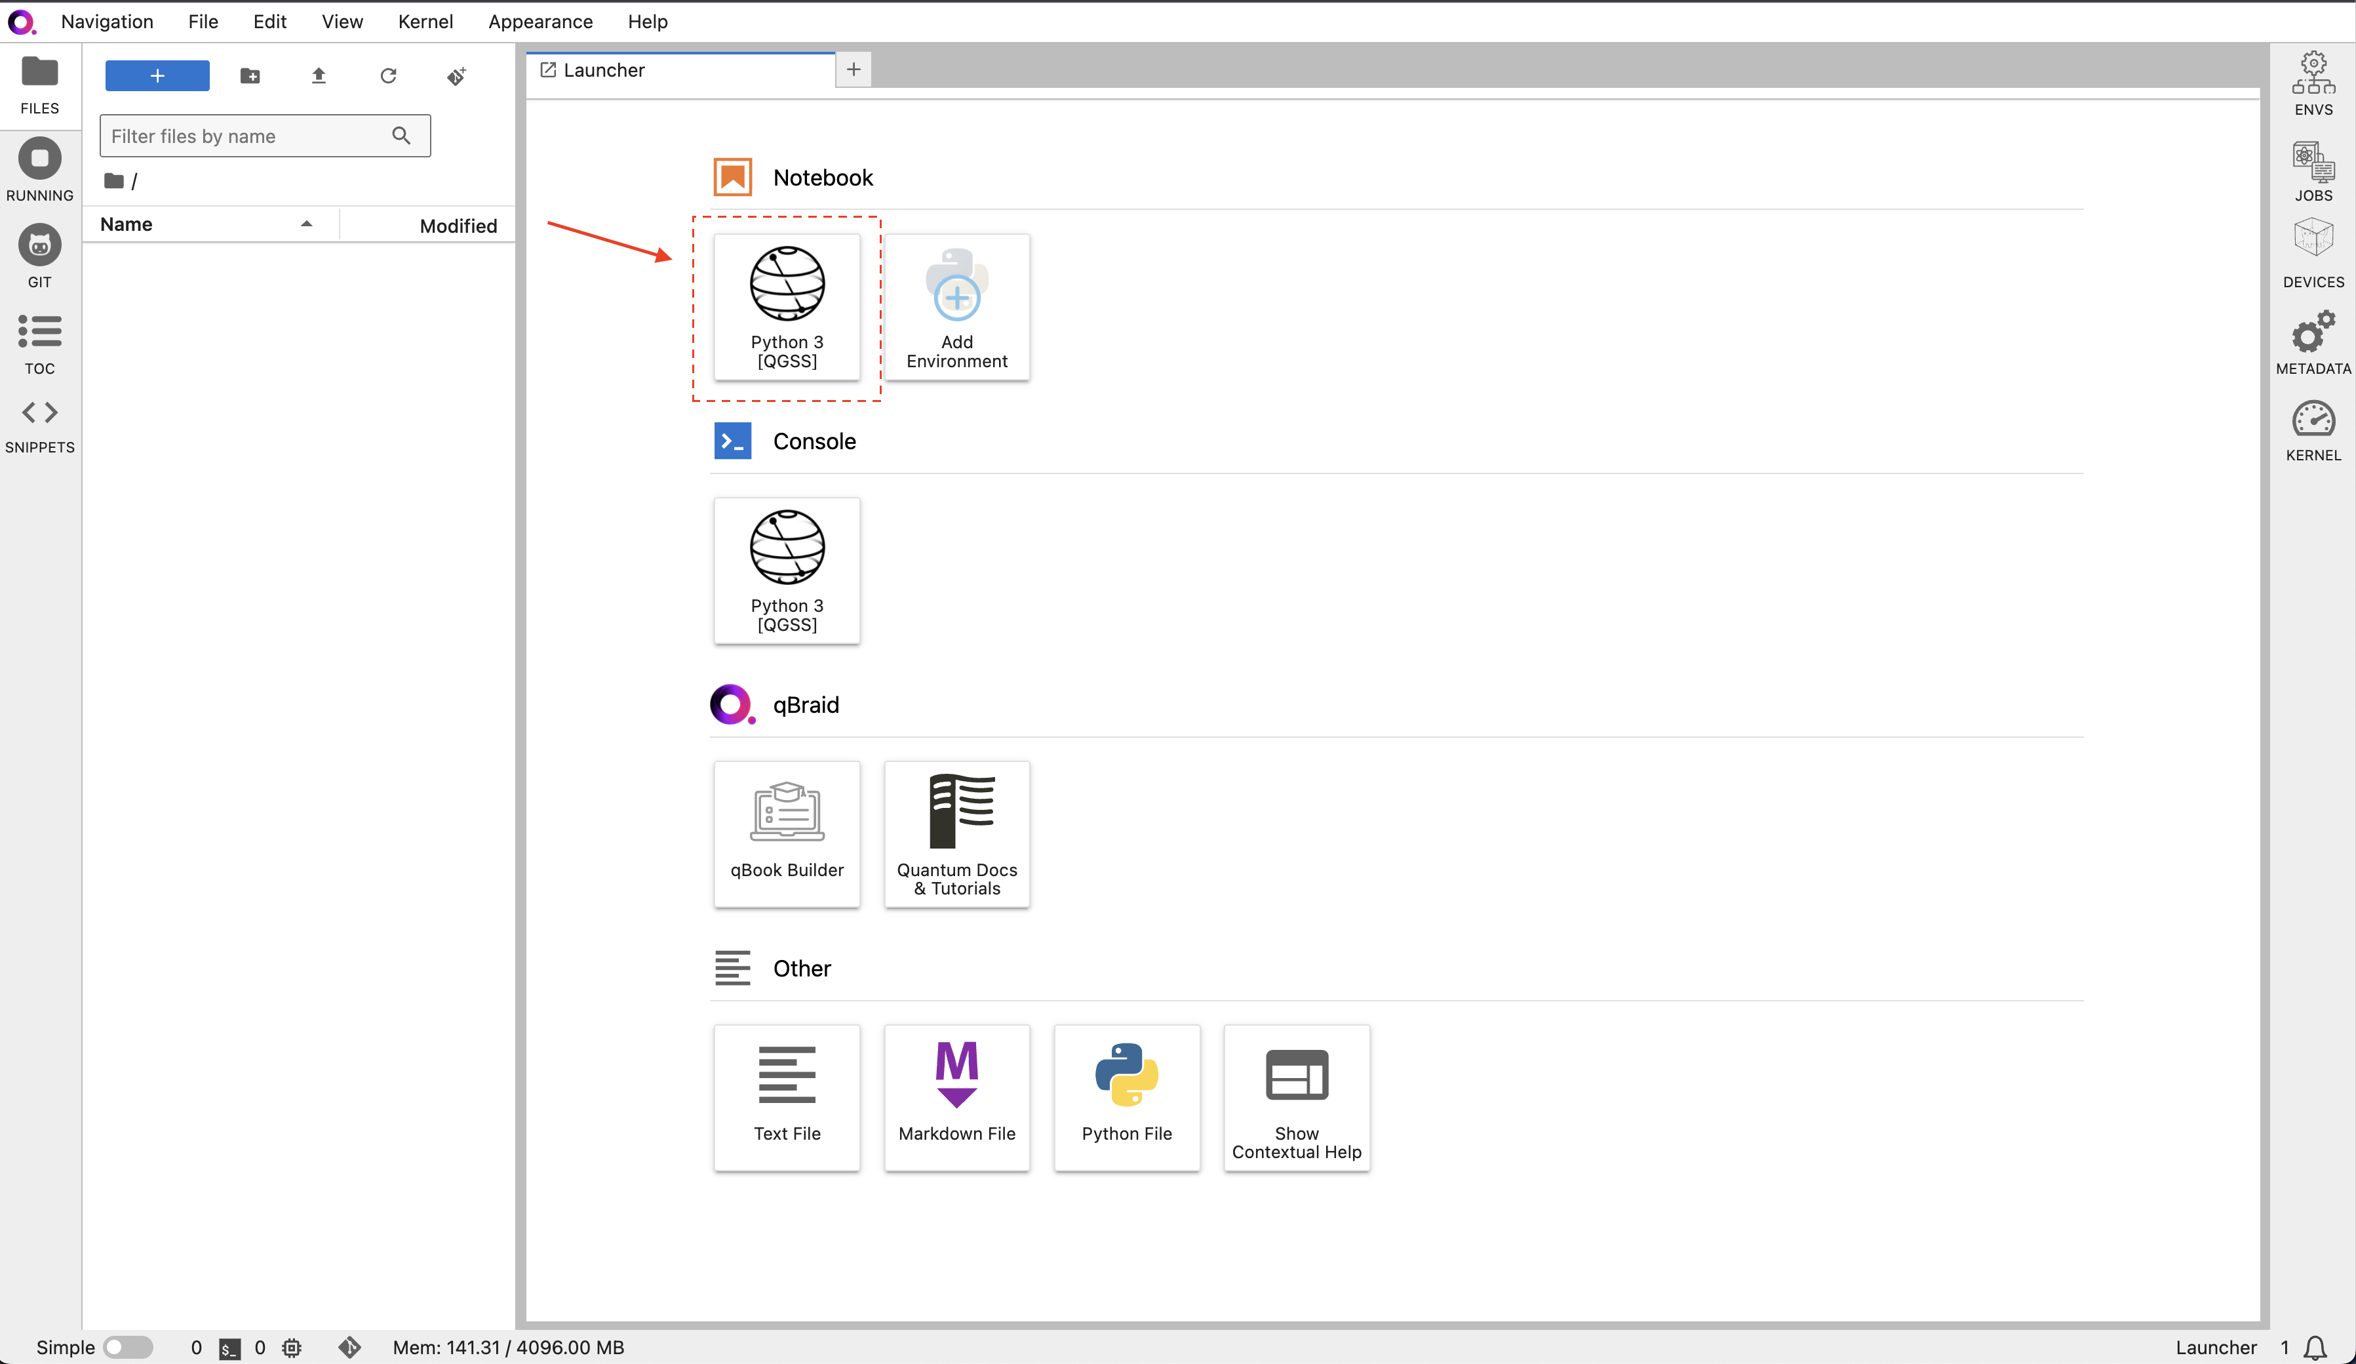The height and width of the screenshot is (1364, 2356).
Task: Focus the Filter files by name field
Action: [x=265, y=136]
